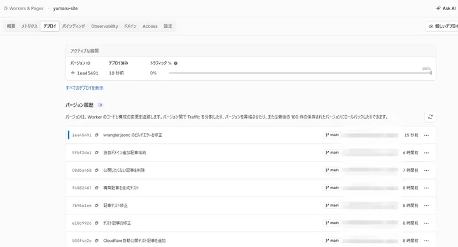Image resolution: width=458 pixels, height=247 pixels.
Task: Click main branch badge in f4882487 row
Action: pyautogui.click(x=332, y=188)
